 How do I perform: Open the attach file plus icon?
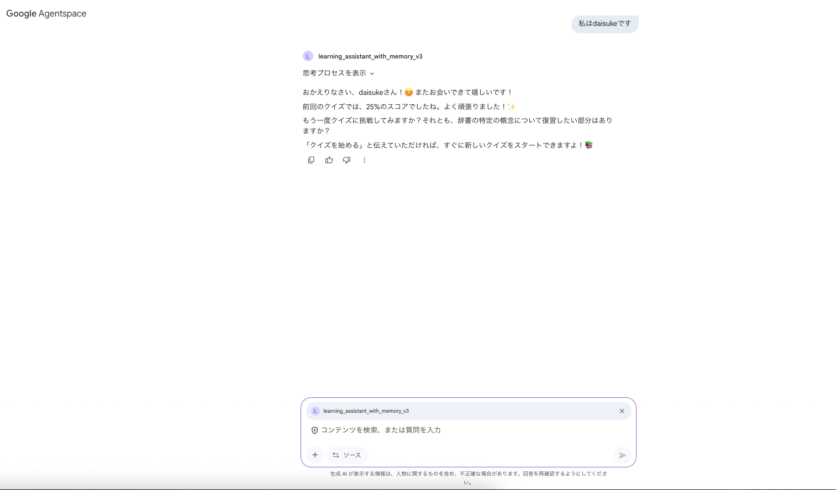(x=315, y=455)
